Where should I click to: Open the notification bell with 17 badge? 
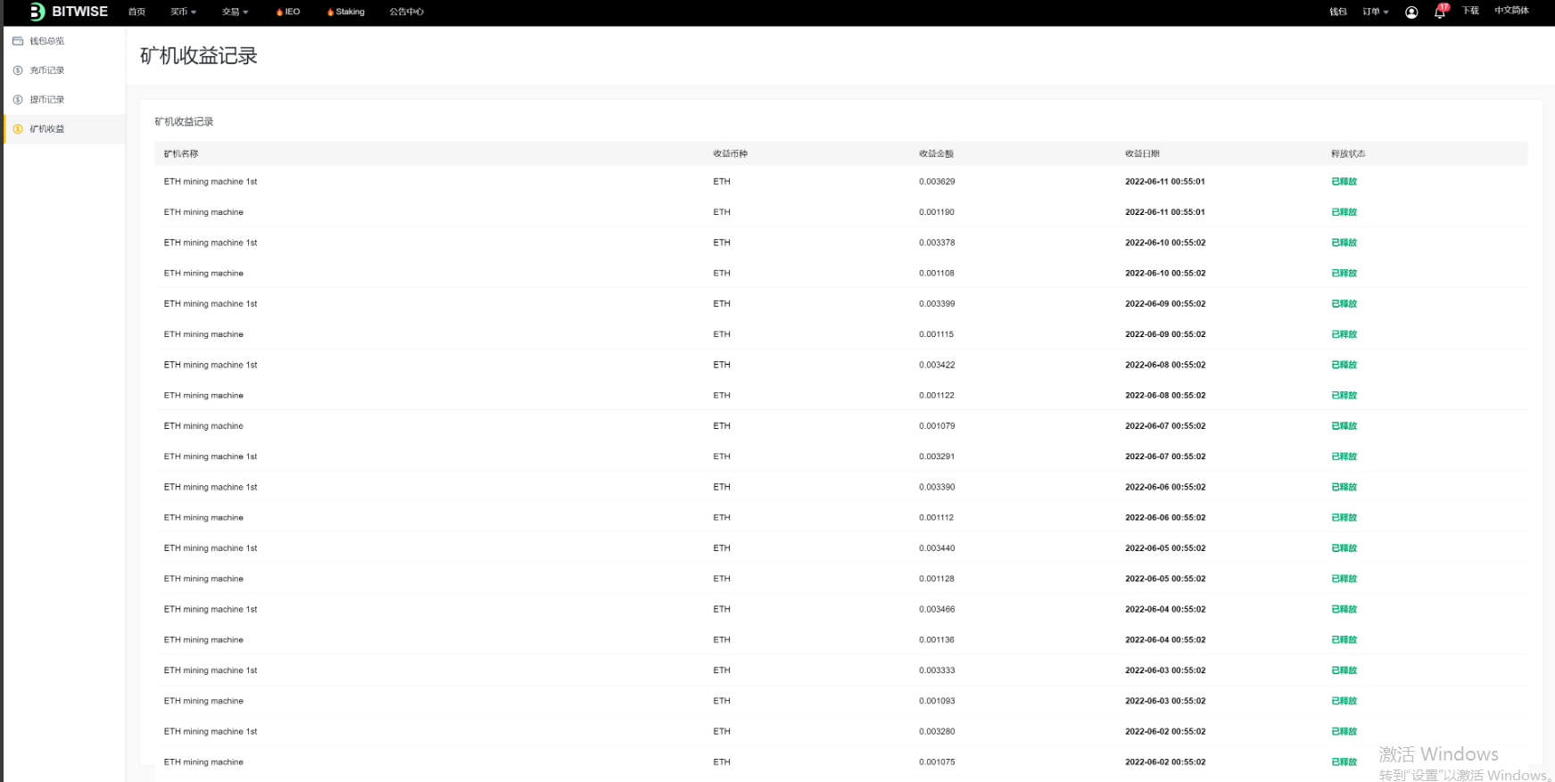click(1439, 12)
